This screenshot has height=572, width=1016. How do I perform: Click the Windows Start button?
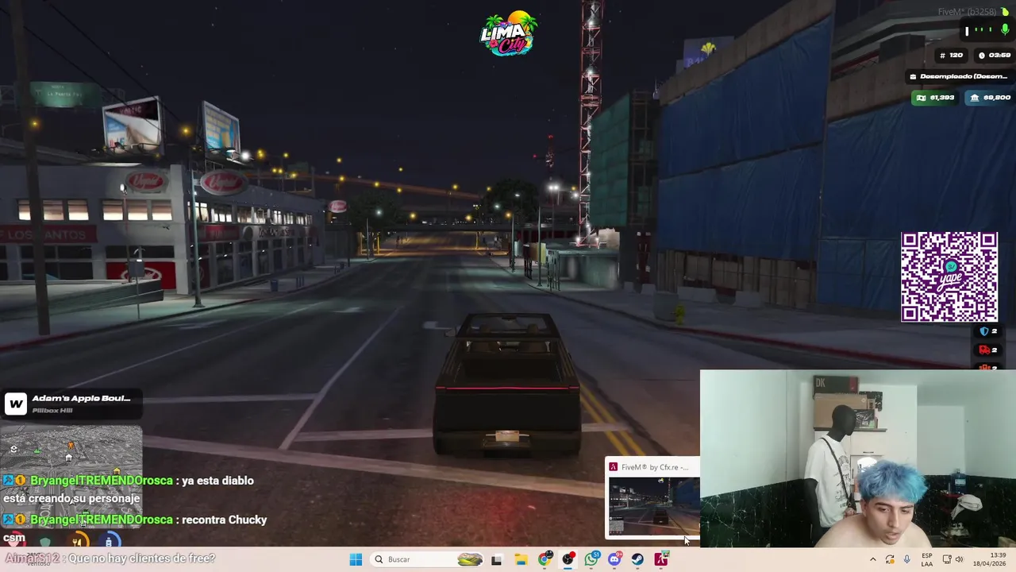(356, 559)
